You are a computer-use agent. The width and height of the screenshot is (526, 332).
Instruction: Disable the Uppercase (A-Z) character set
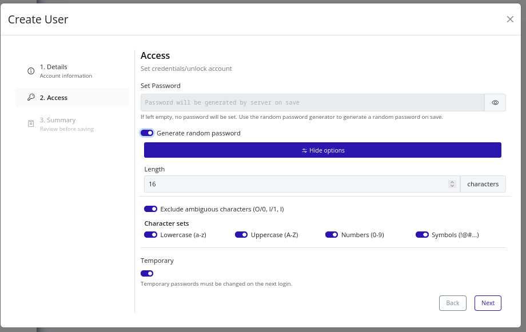(241, 234)
